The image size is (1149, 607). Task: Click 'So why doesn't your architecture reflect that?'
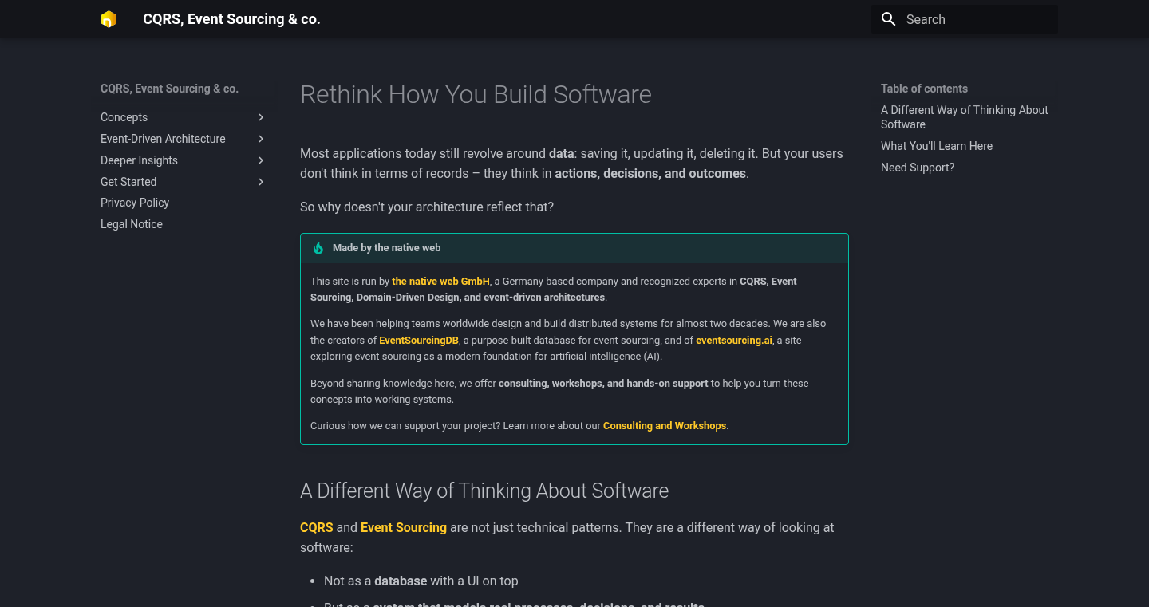427,207
